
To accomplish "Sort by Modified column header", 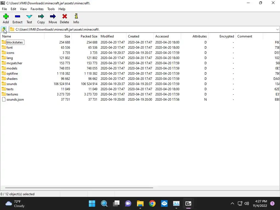I will click(112, 36).
